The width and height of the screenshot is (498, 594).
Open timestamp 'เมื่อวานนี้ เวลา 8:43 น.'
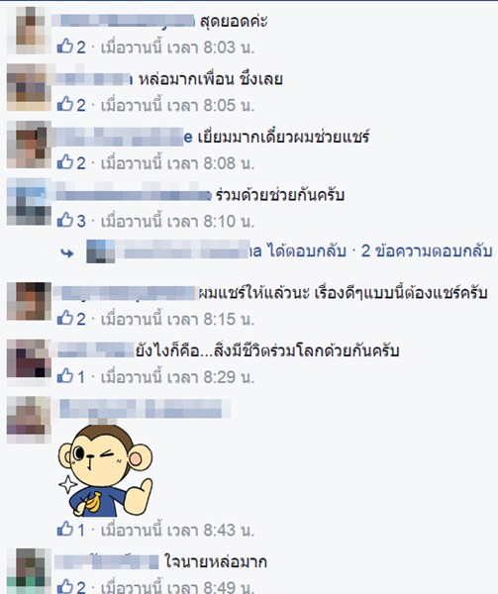tap(178, 531)
